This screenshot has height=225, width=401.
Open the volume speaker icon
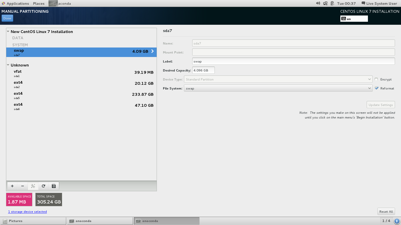(318, 3)
